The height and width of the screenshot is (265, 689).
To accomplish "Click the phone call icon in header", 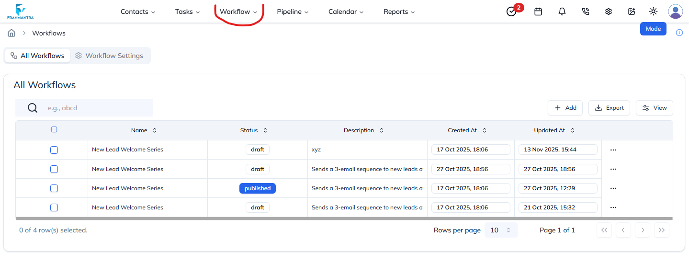I will (585, 12).
